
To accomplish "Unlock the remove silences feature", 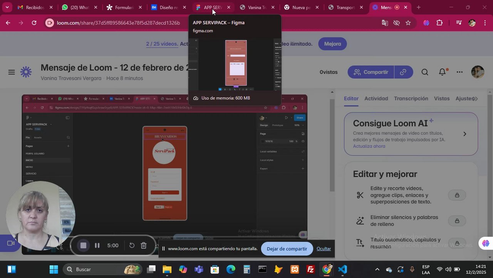I will [x=457, y=221].
